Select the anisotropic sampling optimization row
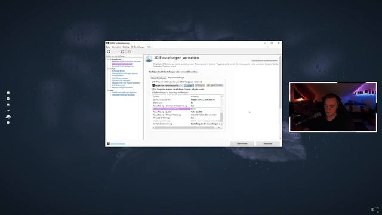 (x=186, y=106)
